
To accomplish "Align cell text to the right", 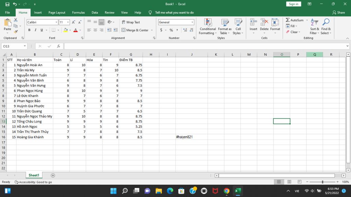I will coord(101,30).
